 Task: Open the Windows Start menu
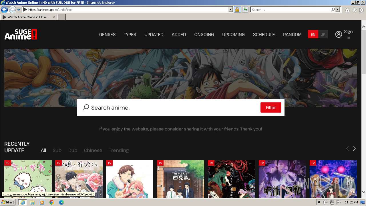(x=8, y=202)
